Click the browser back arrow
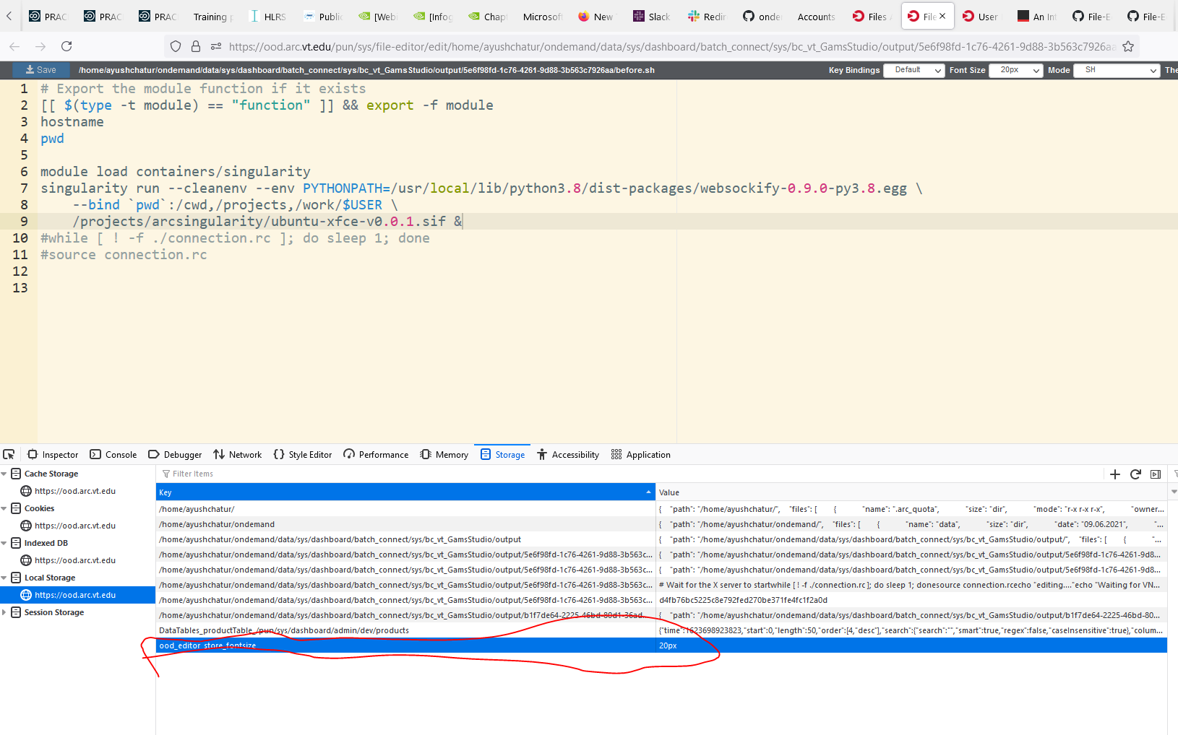This screenshot has height=735, width=1178. coord(14,46)
